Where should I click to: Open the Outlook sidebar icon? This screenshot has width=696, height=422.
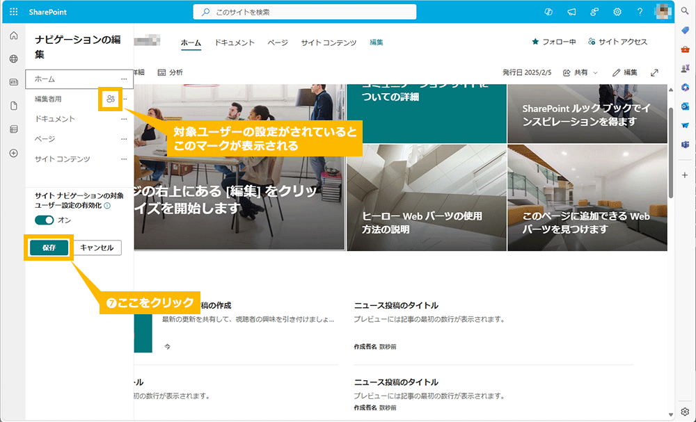685,106
